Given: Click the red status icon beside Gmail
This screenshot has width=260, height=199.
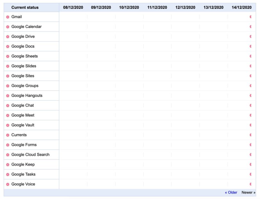Looking at the screenshot, I should (x=8, y=17).
